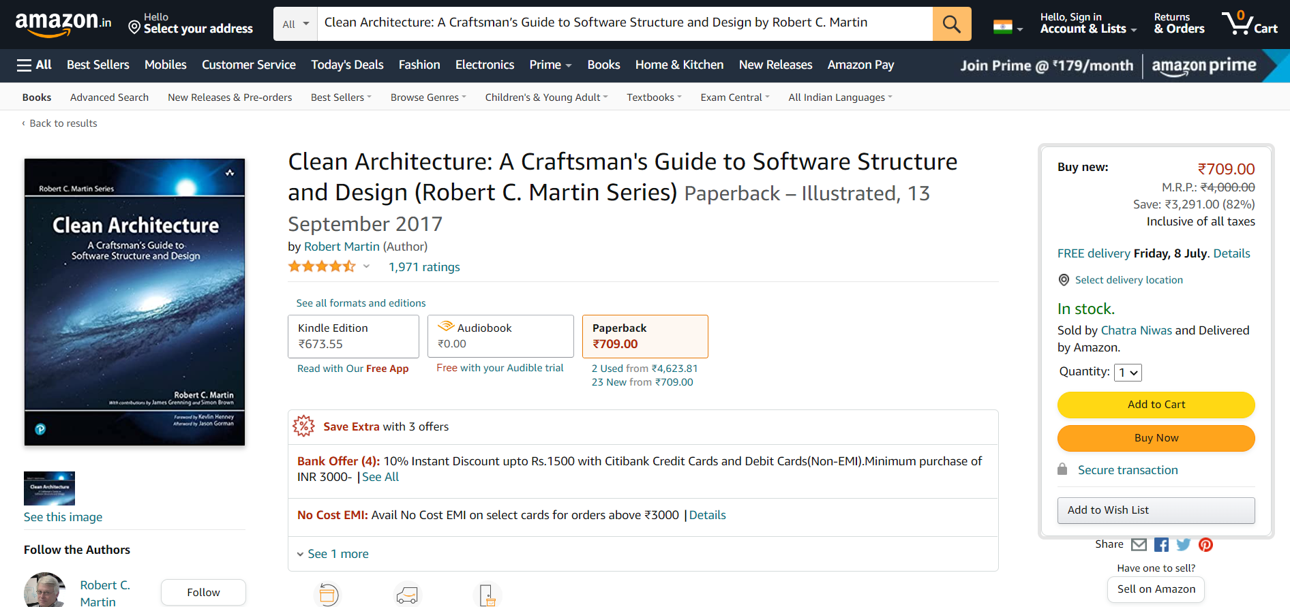Click 23 New from ₹709.00 link
The width and height of the screenshot is (1290, 607).
642,382
